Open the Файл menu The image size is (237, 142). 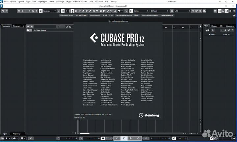(x=6, y=2)
